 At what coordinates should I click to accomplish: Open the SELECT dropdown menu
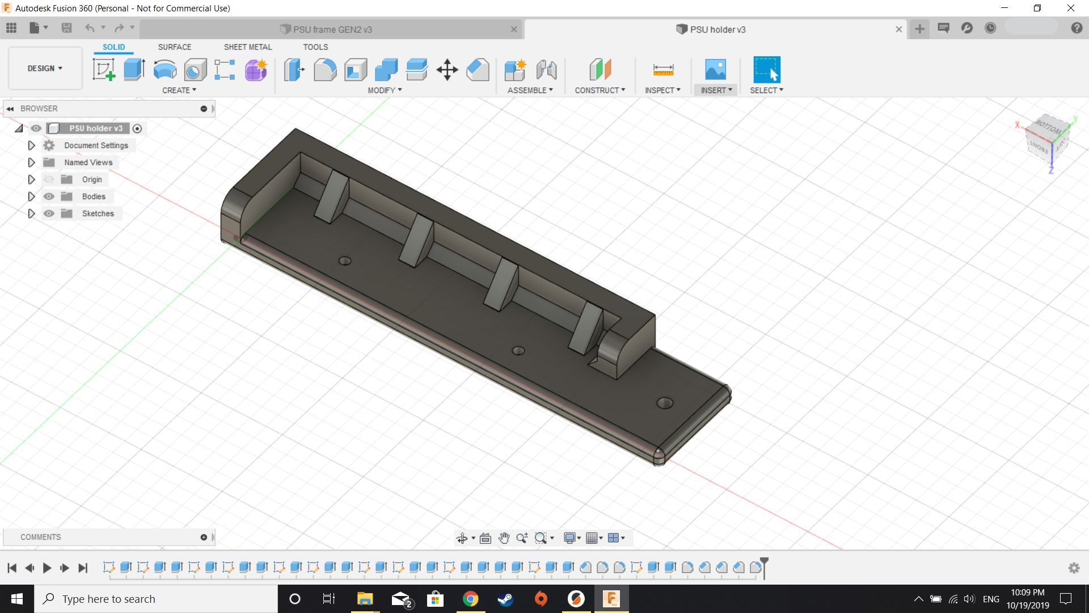tap(767, 90)
